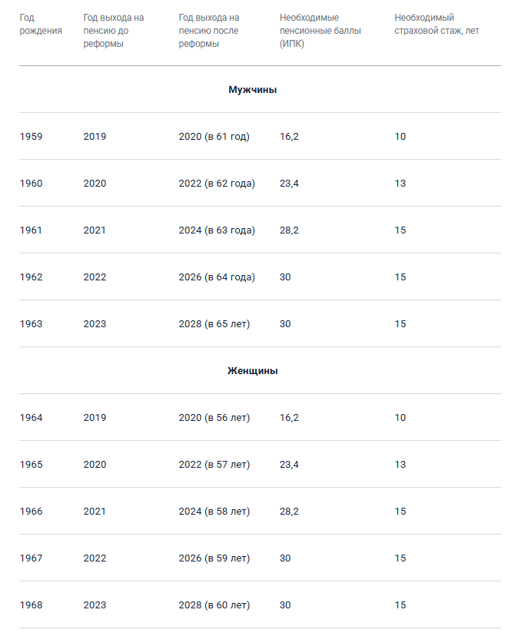Click the '2022 (в 62 года)' cell
Screen dimensions: 505x636
(217, 184)
